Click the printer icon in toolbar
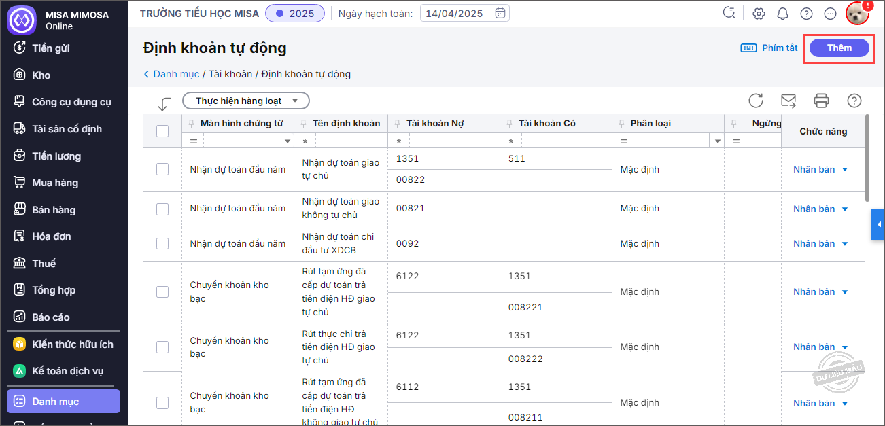This screenshot has height=426, width=885. [x=821, y=101]
